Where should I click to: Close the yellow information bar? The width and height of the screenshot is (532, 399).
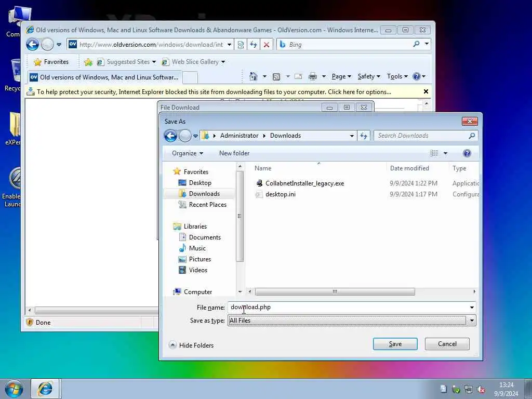[426, 91]
